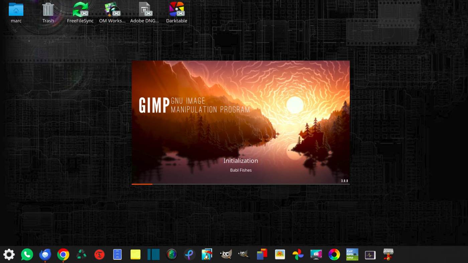Open the blue file cabinet app
The image size is (468, 263).
(117, 255)
